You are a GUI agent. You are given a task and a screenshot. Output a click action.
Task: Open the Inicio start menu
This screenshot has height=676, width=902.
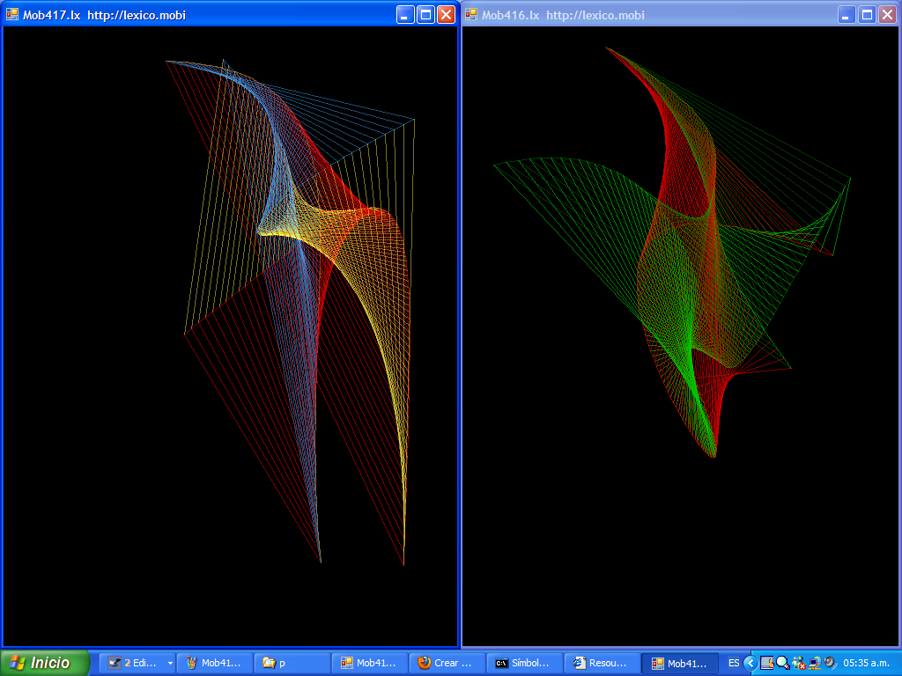pos(45,663)
